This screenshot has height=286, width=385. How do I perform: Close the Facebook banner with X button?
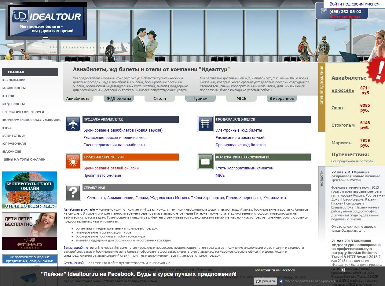tap(343, 270)
